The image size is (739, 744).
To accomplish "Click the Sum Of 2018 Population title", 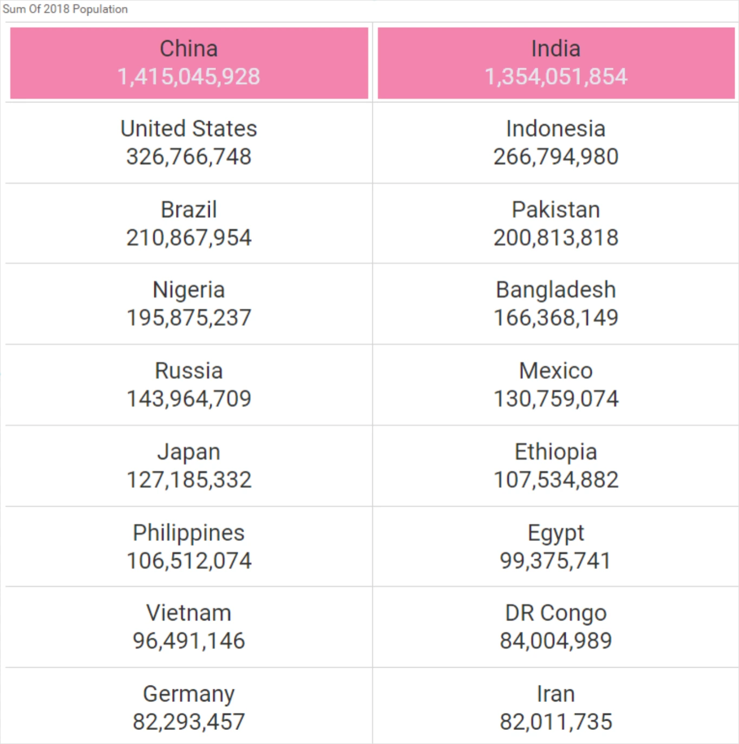I will (x=65, y=9).
